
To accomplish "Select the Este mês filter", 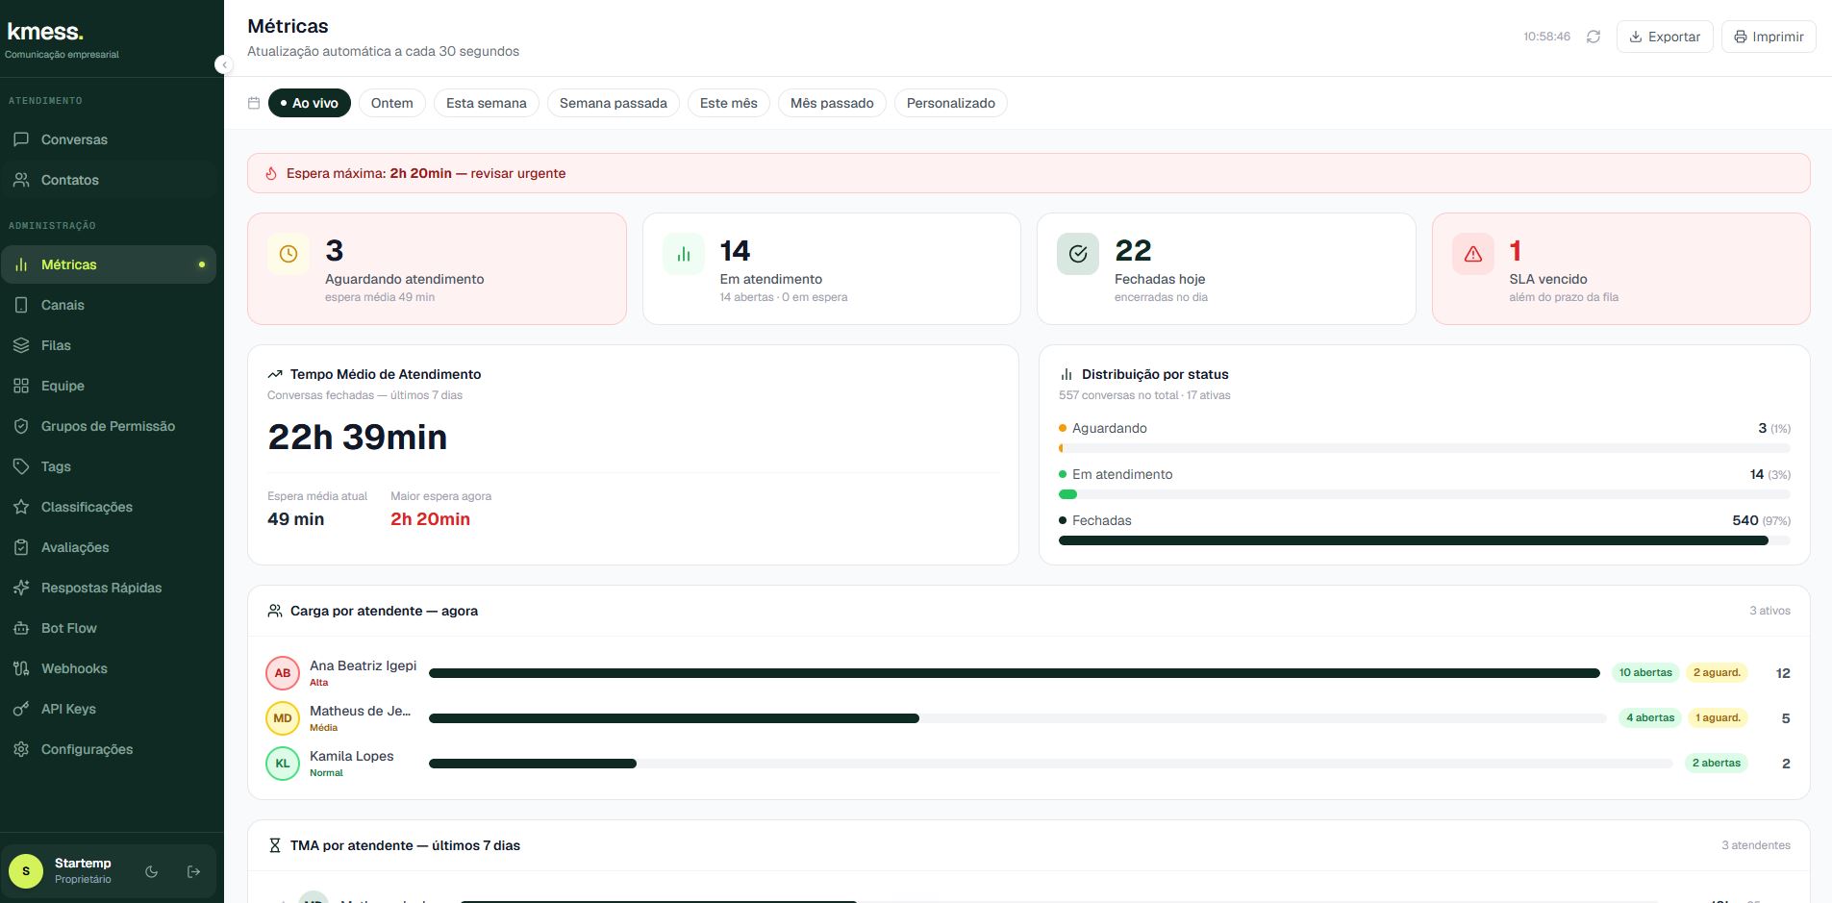I will pyautogui.click(x=729, y=103).
